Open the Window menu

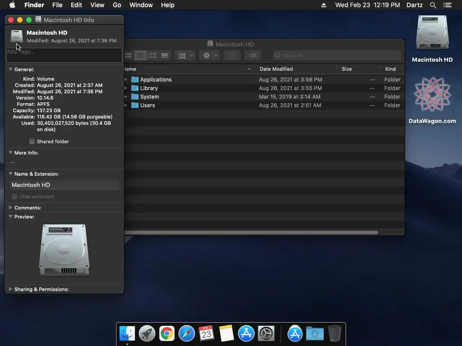[141, 5]
